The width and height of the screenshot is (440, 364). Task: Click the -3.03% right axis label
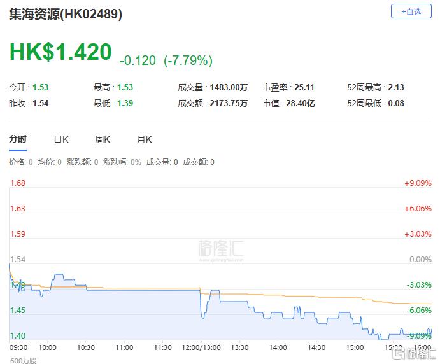pos(419,285)
